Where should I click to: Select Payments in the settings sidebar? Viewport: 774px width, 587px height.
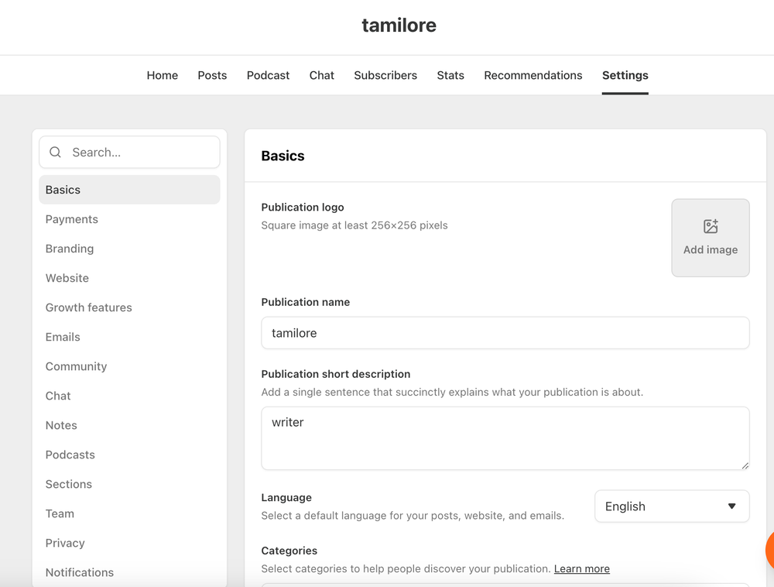[x=71, y=219]
